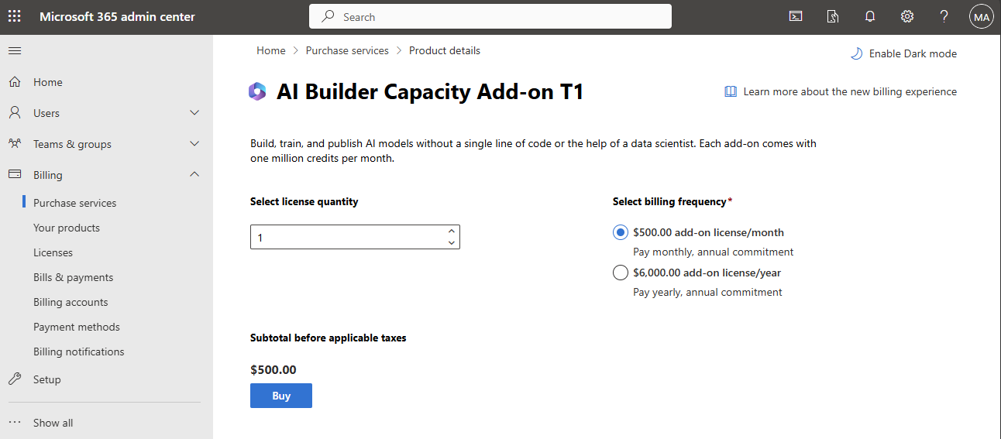Click the 'Pay monthly, annual commitment' text
The image size is (1001, 439).
713,252
